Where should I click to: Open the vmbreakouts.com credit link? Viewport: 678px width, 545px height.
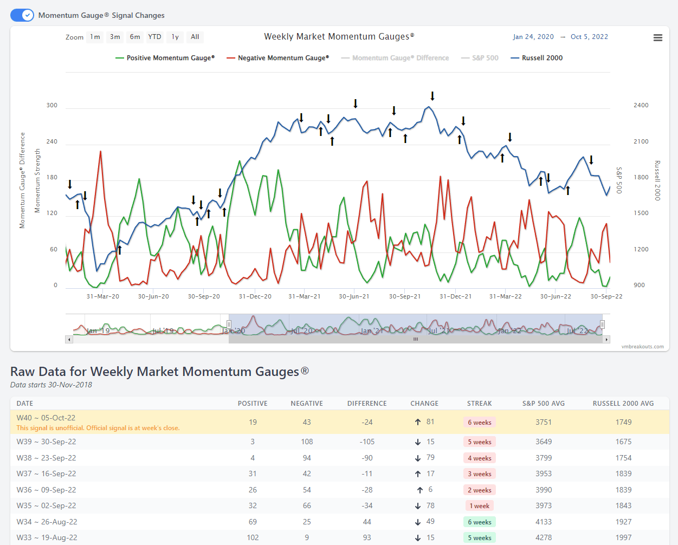click(642, 347)
